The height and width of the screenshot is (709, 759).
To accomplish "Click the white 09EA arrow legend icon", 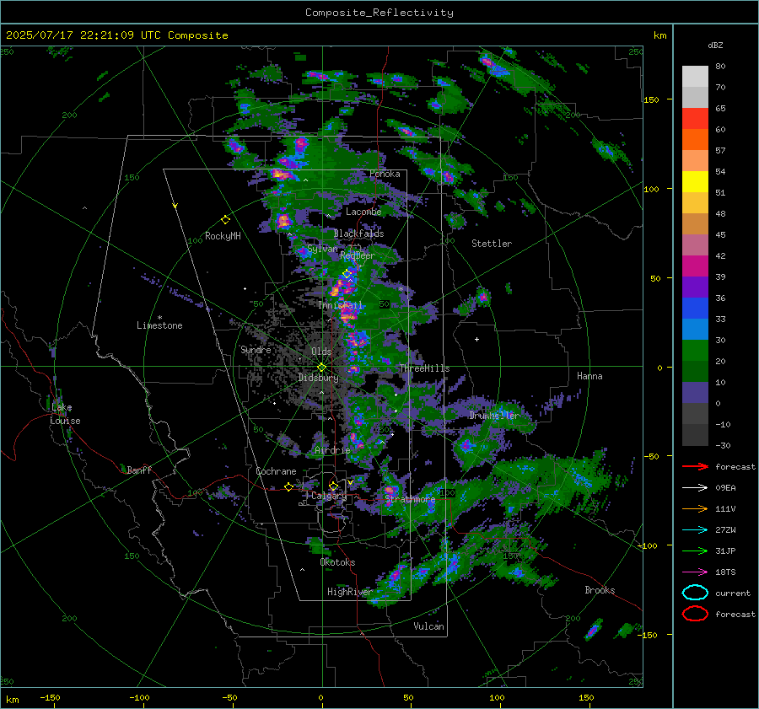I will click(695, 488).
